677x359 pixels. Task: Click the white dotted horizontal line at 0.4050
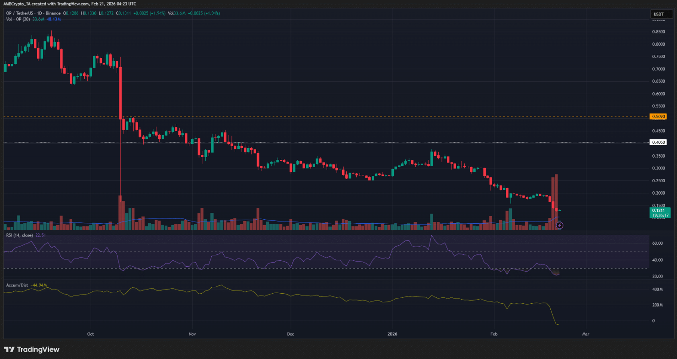(320, 142)
